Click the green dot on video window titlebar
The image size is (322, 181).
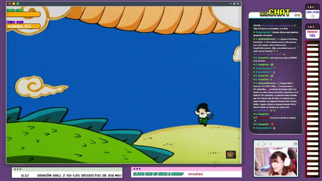pyautogui.click(x=18, y=4)
